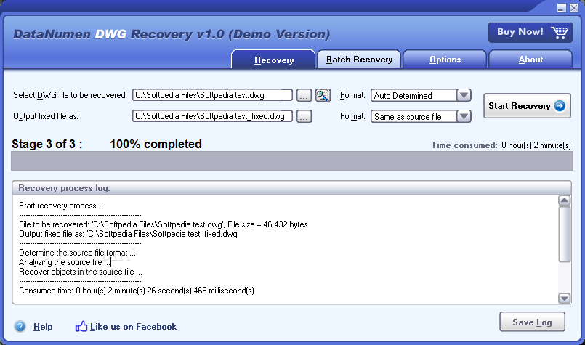The width and height of the screenshot is (585, 345).
Task: Close the DataNumen window
Action: [574, 7]
